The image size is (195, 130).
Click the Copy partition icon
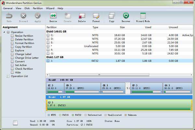click(x=111, y=16)
